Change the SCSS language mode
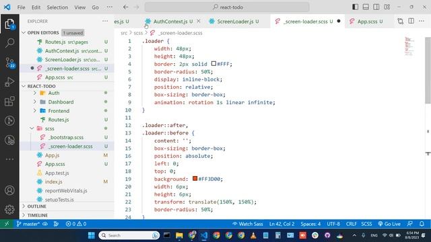The height and width of the screenshot is (242, 431). (366, 224)
